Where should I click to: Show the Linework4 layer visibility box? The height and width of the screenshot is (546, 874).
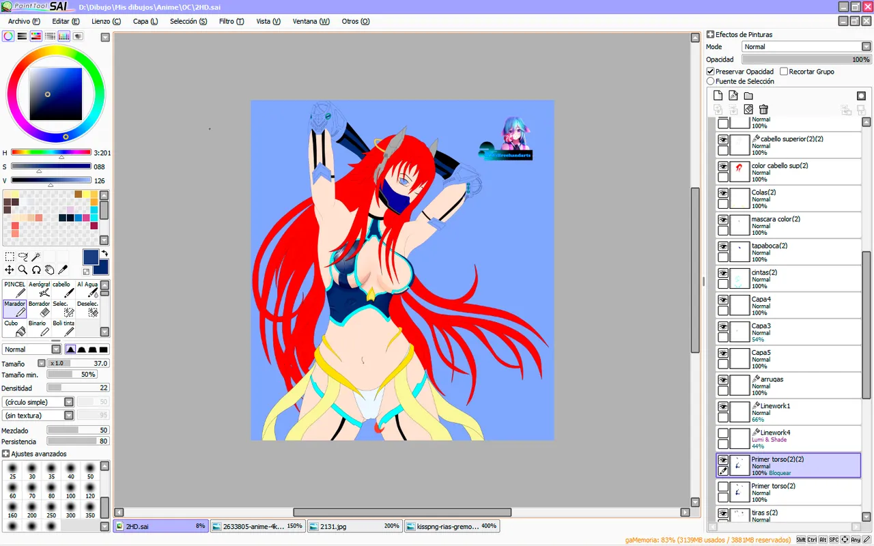pos(723,433)
